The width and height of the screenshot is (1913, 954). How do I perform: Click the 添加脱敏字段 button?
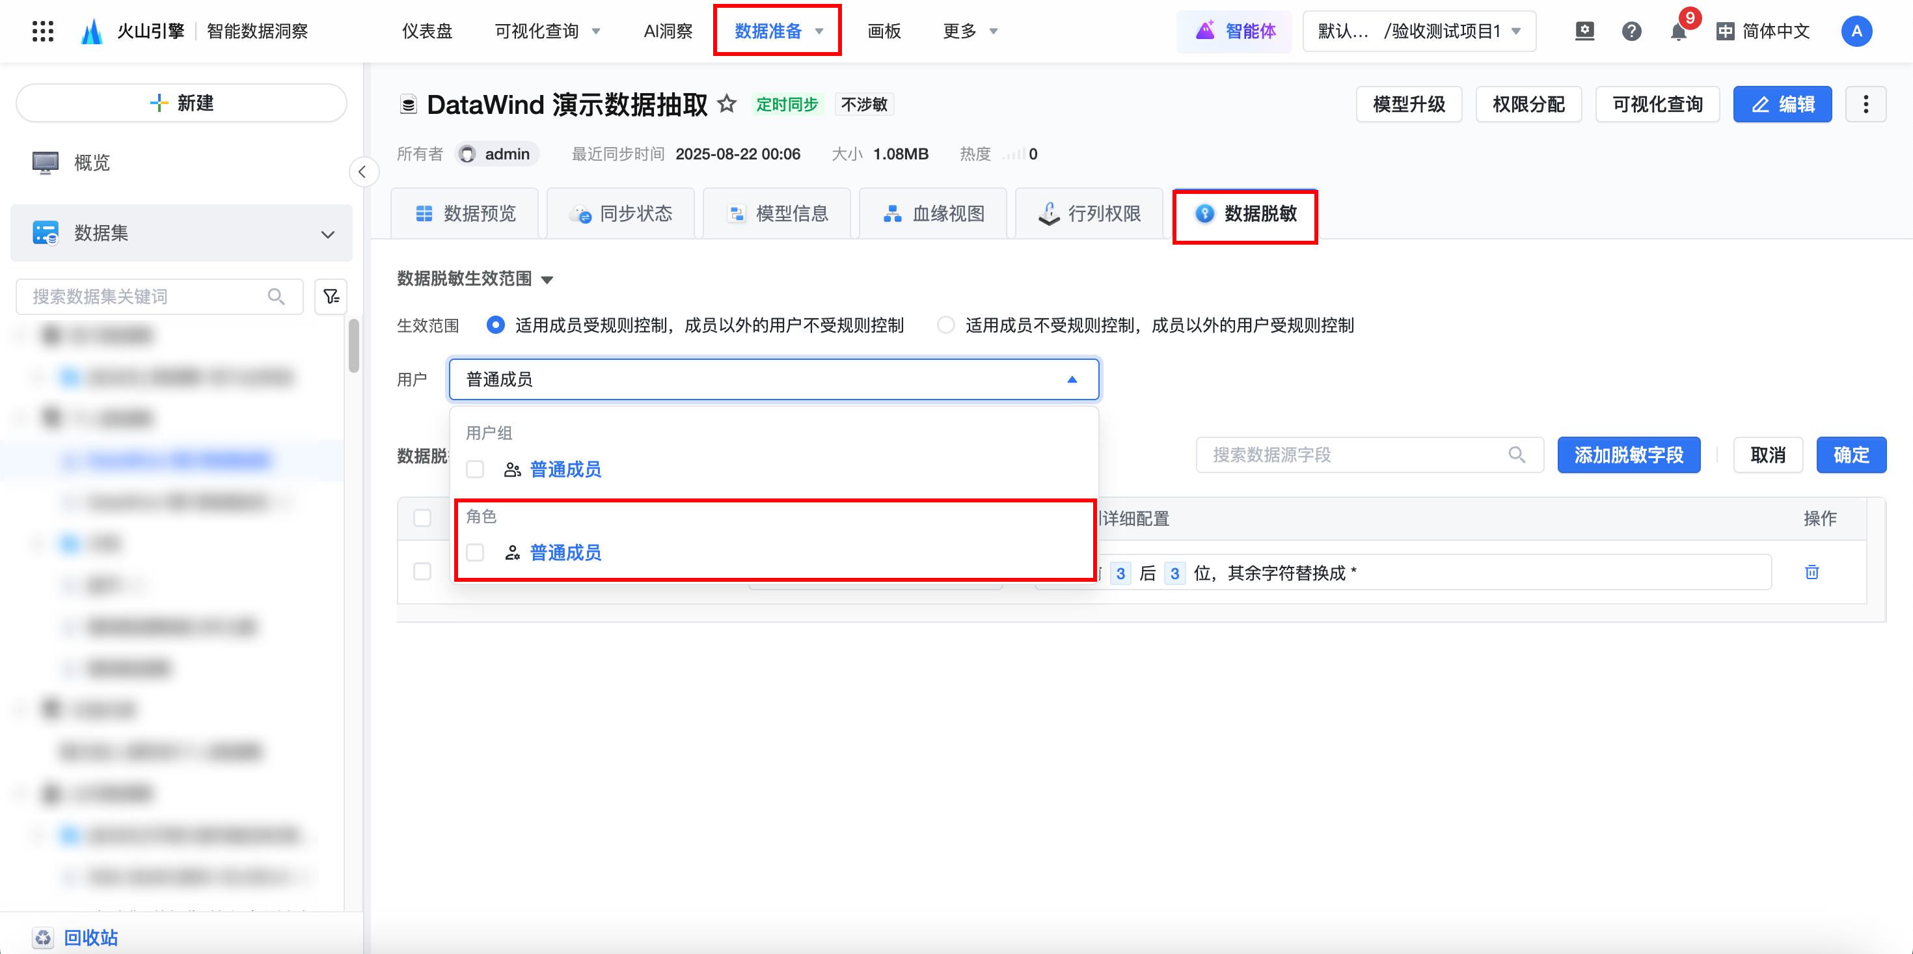(1628, 455)
